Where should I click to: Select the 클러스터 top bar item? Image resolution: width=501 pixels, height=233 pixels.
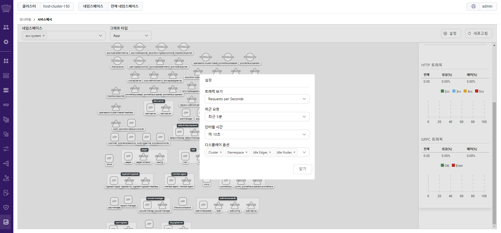tap(29, 6)
